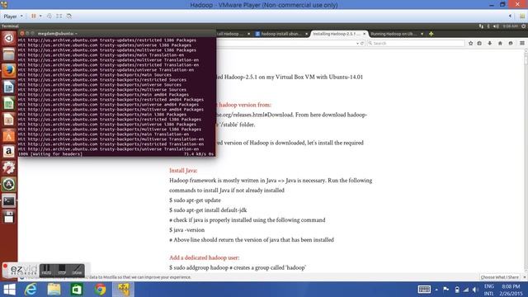
Task: Open the Firefox downloads arrow
Action: [489, 44]
